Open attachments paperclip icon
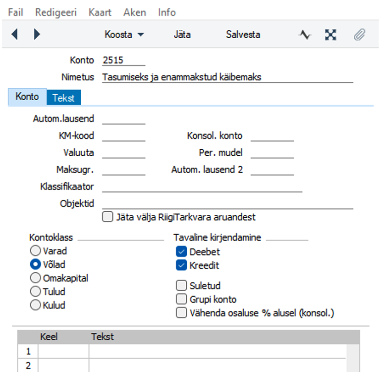Image resolution: width=379 pixels, height=372 pixels. [x=359, y=35]
